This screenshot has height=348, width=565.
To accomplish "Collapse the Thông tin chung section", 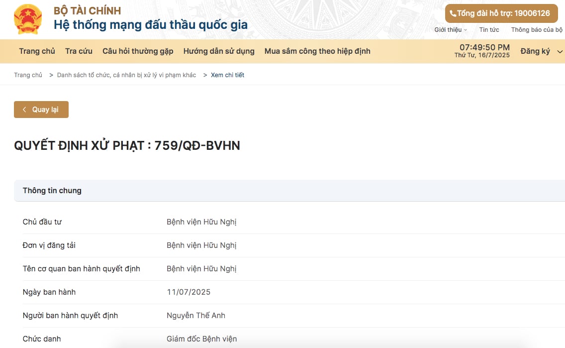I will click(x=52, y=190).
